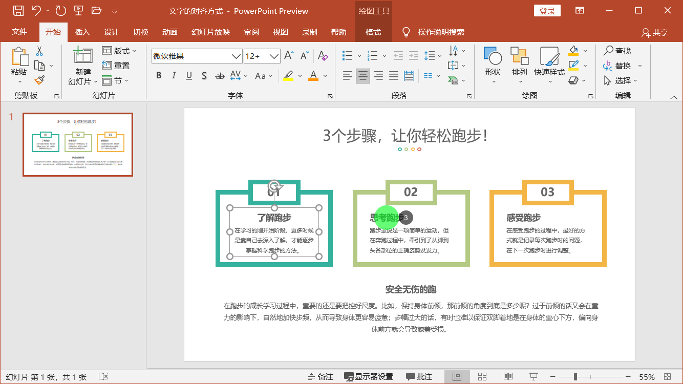Align text left

[x=348, y=76]
